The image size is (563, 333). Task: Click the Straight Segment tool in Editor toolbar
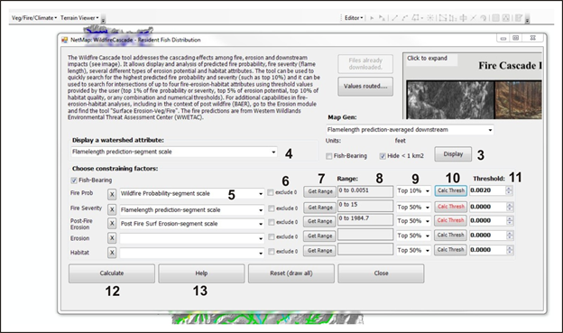click(x=394, y=18)
